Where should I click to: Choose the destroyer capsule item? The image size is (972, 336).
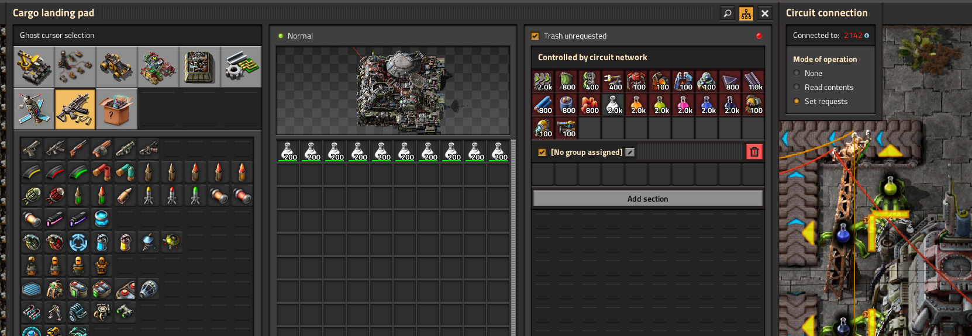click(172, 243)
